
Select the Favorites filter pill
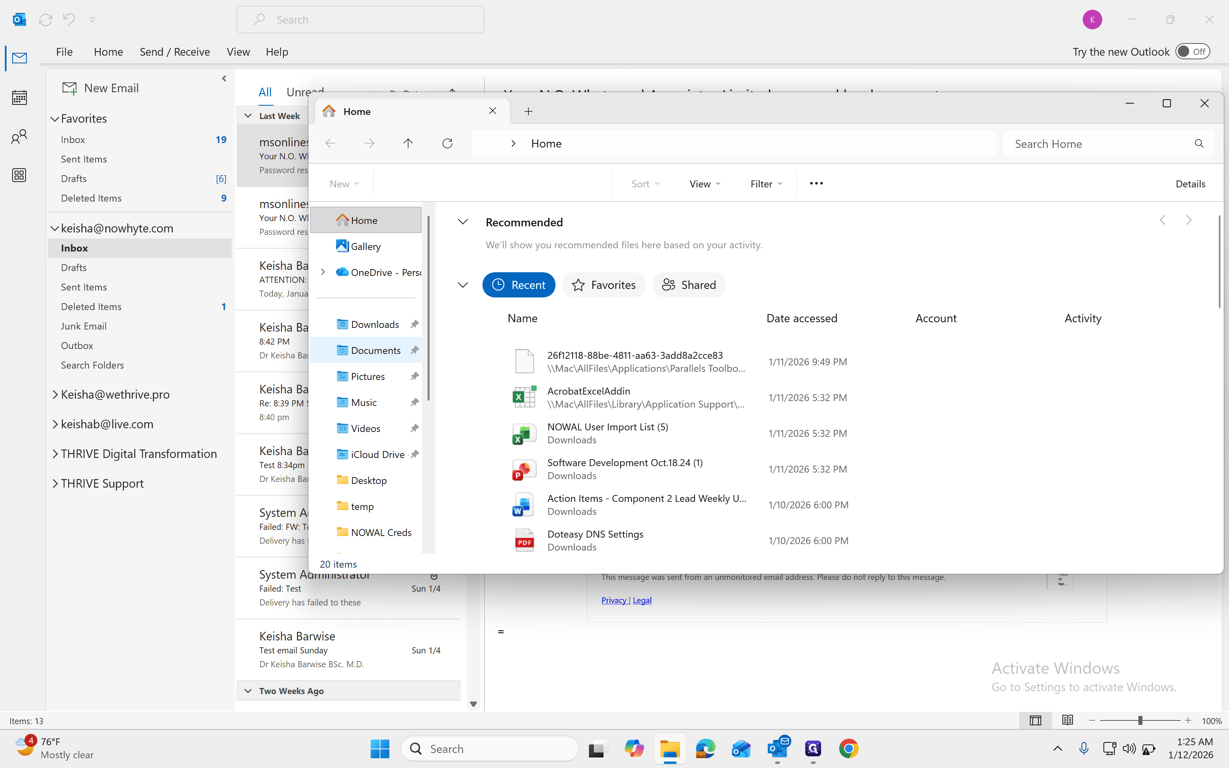(x=604, y=285)
